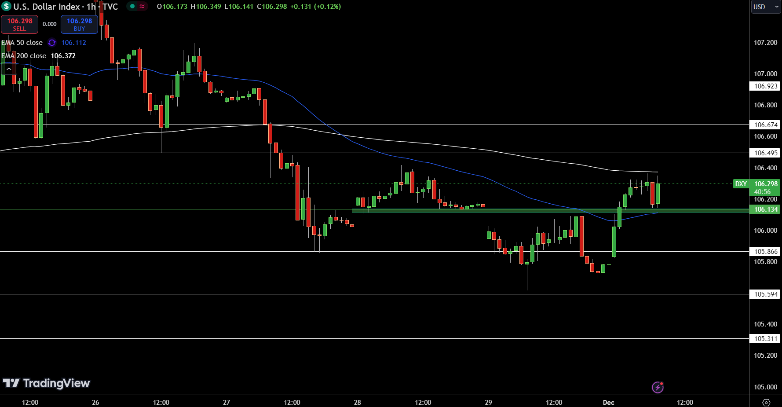Click the +0.131 (+0.12%) change value
The width and height of the screenshot is (782, 407).
point(315,7)
